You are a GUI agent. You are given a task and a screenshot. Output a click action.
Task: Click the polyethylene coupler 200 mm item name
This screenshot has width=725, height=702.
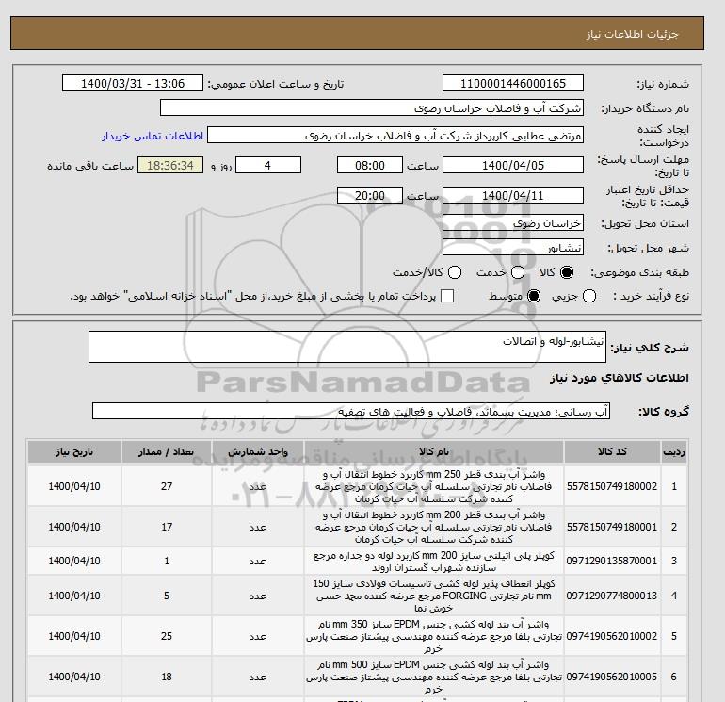pos(434,561)
